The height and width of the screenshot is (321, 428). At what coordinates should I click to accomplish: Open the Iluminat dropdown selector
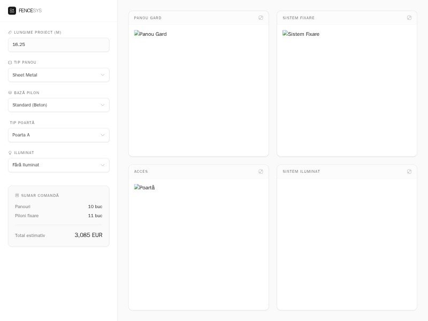(x=59, y=165)
